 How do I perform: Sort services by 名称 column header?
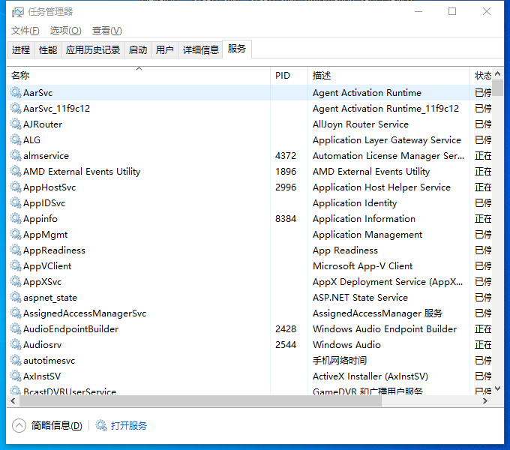138,76
